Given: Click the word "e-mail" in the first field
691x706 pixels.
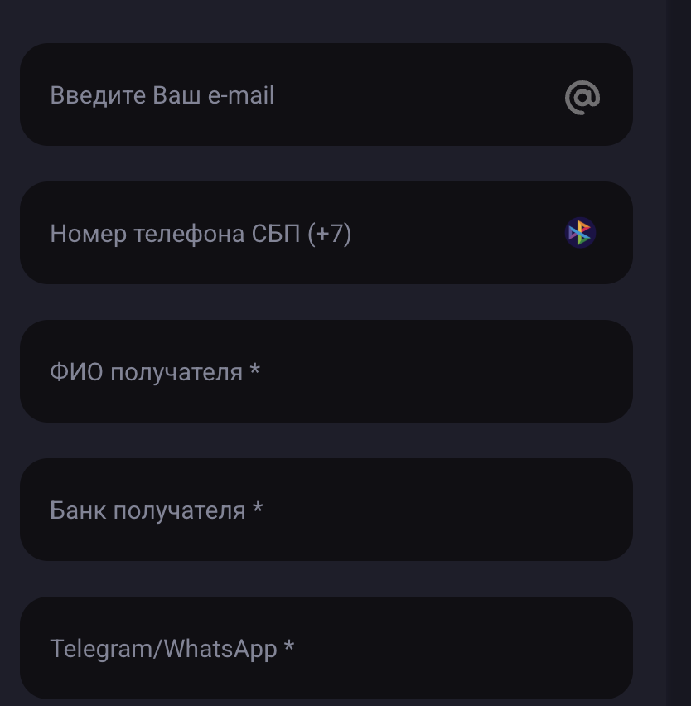Looking at the screenshot, I should 241,95.
